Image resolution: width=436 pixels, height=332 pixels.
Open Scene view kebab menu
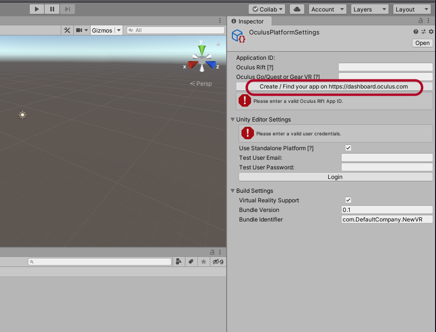tap(220, 21)
